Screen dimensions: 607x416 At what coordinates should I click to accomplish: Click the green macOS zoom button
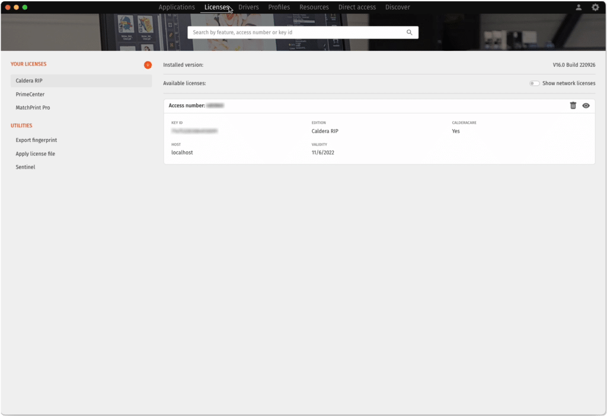(25, 7)
